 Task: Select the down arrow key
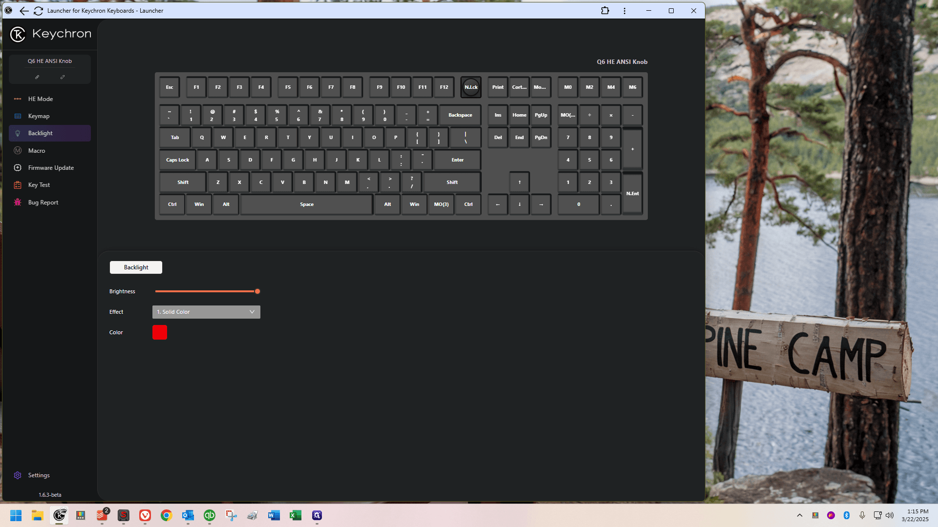(519, 204)
